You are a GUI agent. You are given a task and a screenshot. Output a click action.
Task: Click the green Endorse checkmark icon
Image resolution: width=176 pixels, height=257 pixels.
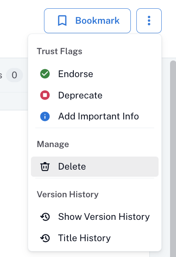pyautogui.click(x=45, y=74)
